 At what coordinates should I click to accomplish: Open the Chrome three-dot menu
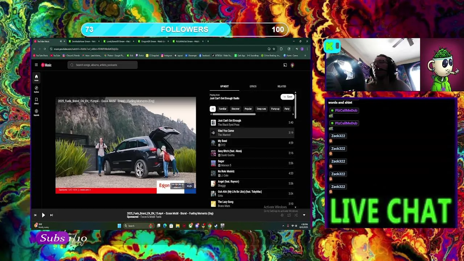click(307, 49)
